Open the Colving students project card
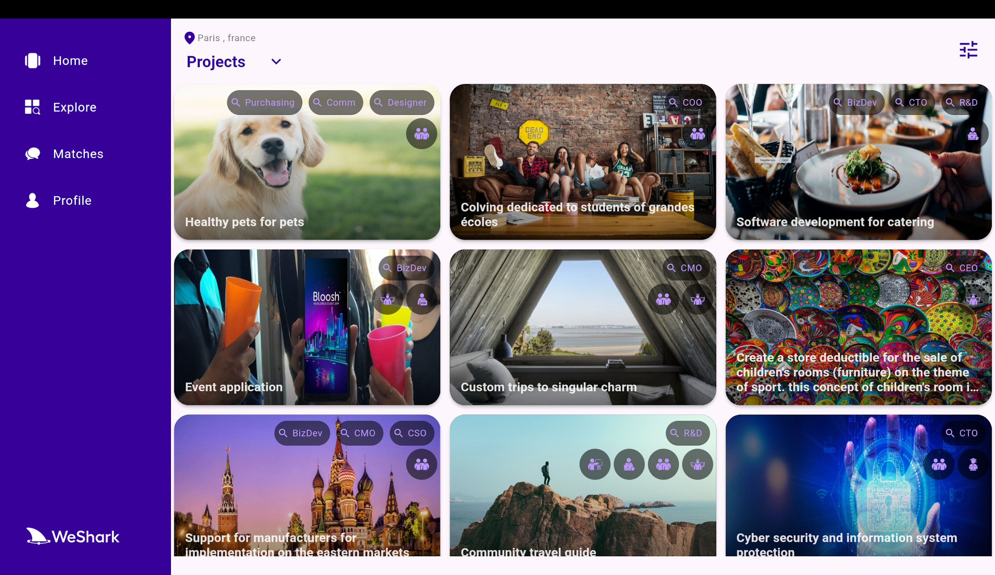995x575 pixels. pos(583,162)
